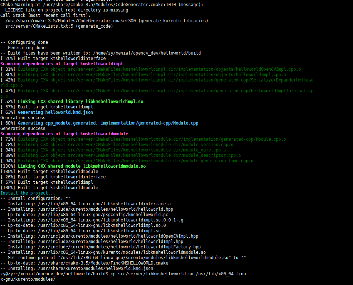The height and width of the screenshot is (285, 353).
Task: Click the '-- Generating done' line
Action: click(23, 48)
